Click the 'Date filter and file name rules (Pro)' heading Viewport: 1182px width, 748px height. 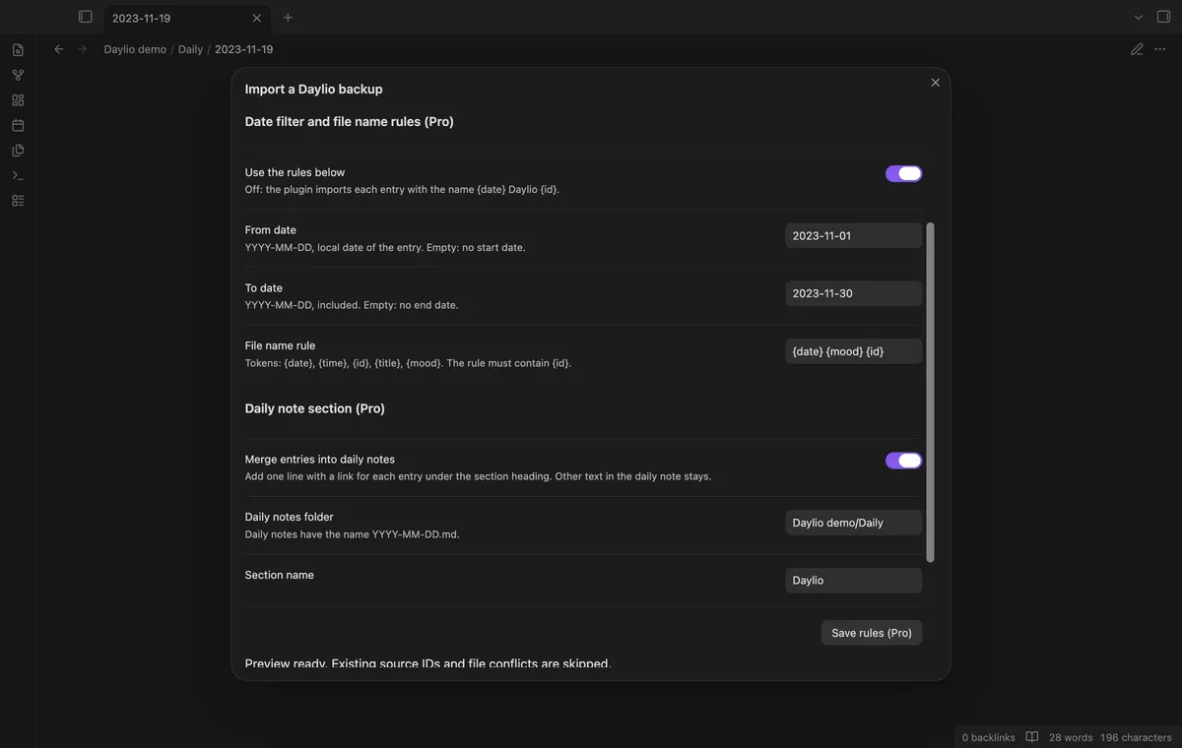(349, 122)
